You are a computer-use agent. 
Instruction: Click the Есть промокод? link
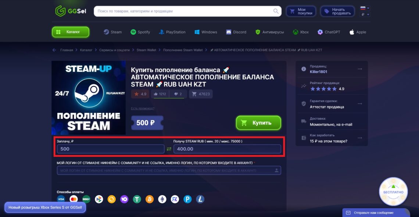point(143,108)
